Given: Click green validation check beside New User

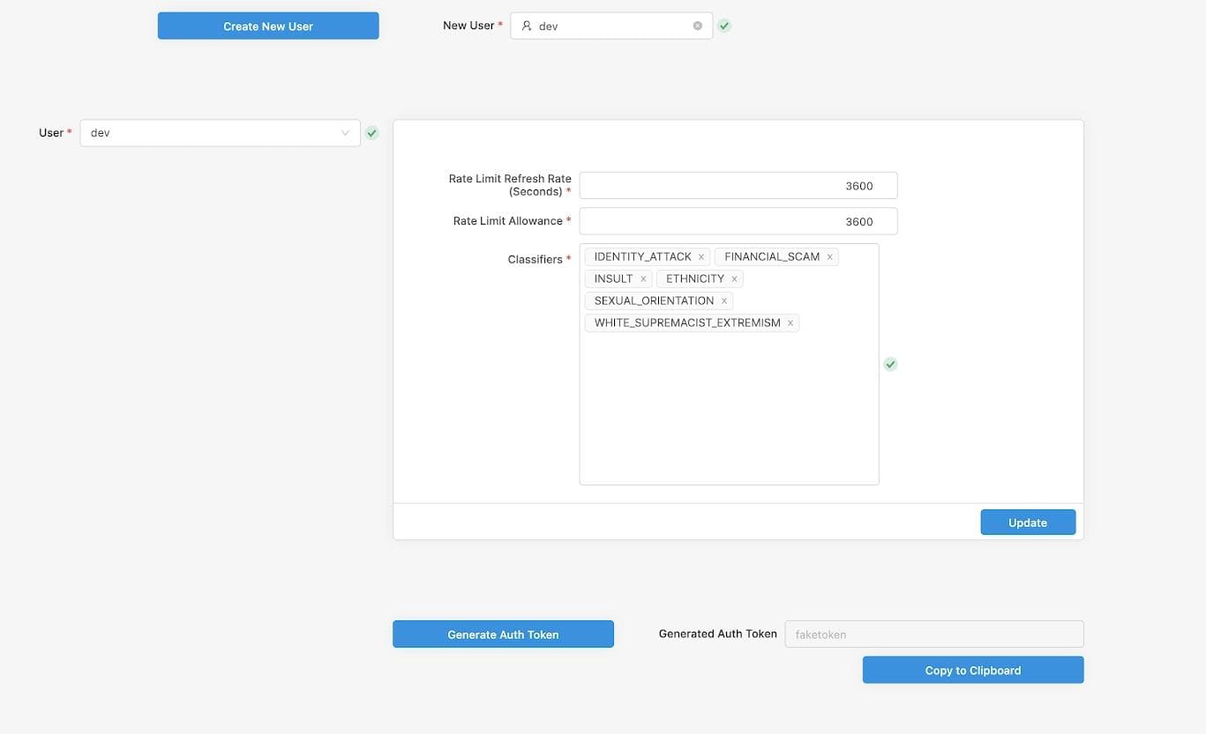Looking at the screenshot, I should point(724,26).
